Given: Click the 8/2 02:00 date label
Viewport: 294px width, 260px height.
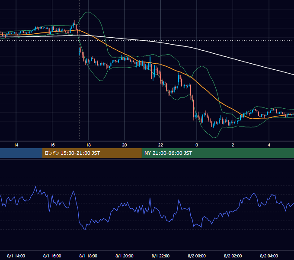Looking at the screenshot, I should coord(233,256).
